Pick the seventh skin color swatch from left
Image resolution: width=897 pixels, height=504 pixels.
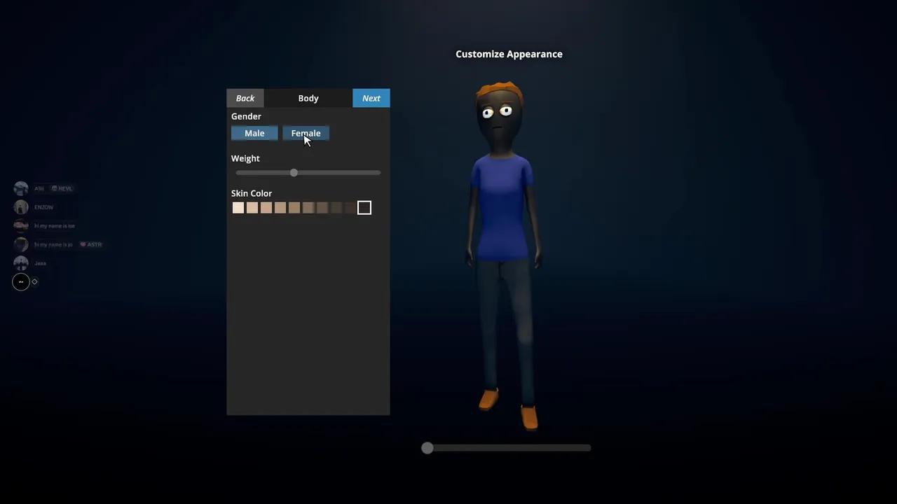[x=322, y=208]
